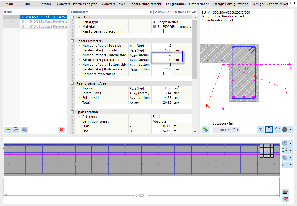
Task: Select item 3 D | 4 Ø10.0 row
Action: tap(35, 26)
